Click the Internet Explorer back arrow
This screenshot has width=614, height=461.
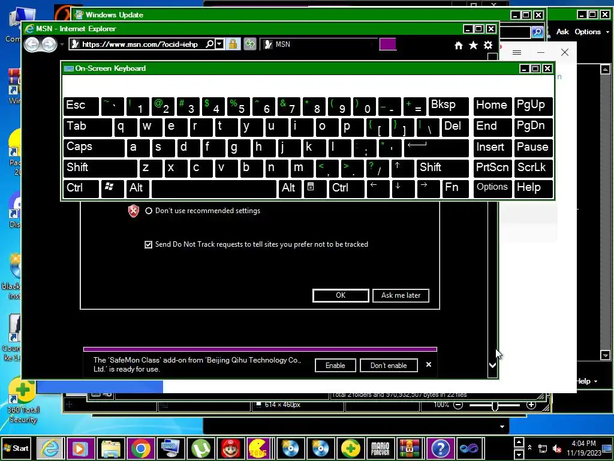coord(32,44)
